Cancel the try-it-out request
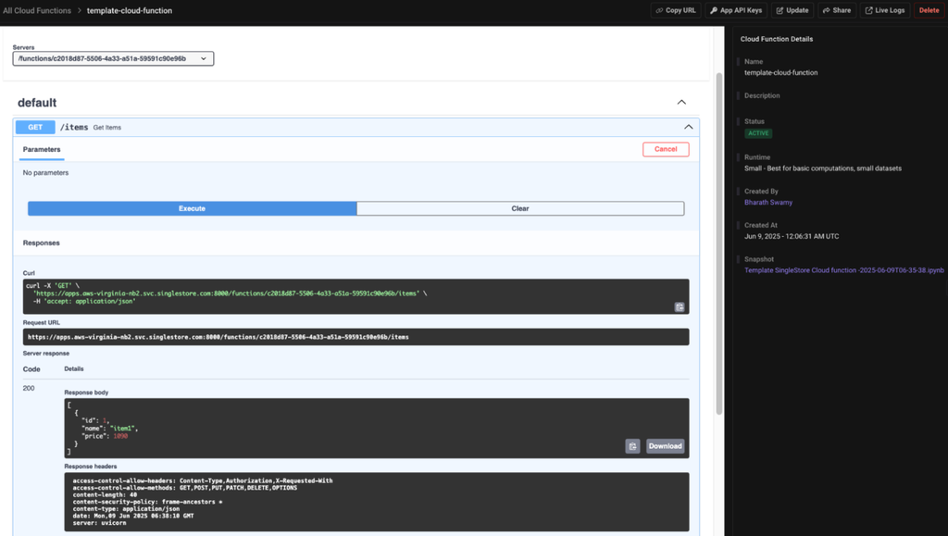This screenshot has height=536, width=948. pyautogui.click(x=666, y=149)
